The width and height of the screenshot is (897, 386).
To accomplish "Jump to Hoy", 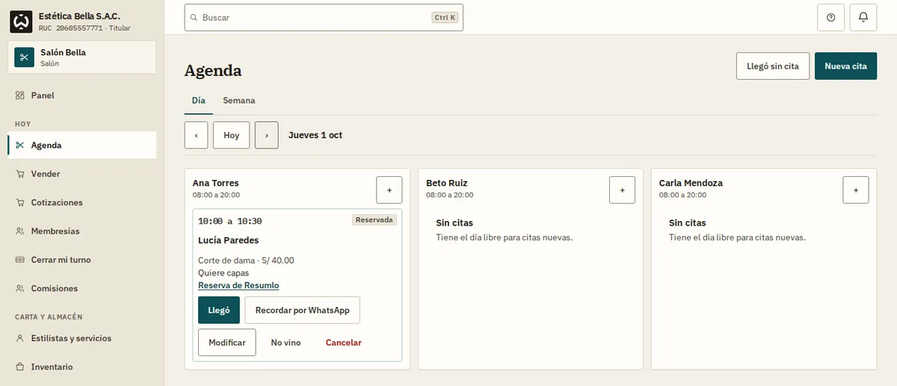I will (232, 135).
